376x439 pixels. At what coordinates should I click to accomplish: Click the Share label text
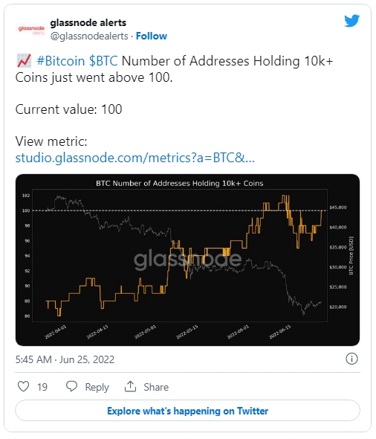click(x=156, y=387)
